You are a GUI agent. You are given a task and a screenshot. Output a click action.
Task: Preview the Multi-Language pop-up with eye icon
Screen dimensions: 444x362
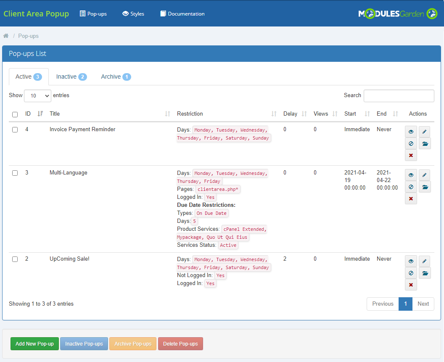(411, 175)
